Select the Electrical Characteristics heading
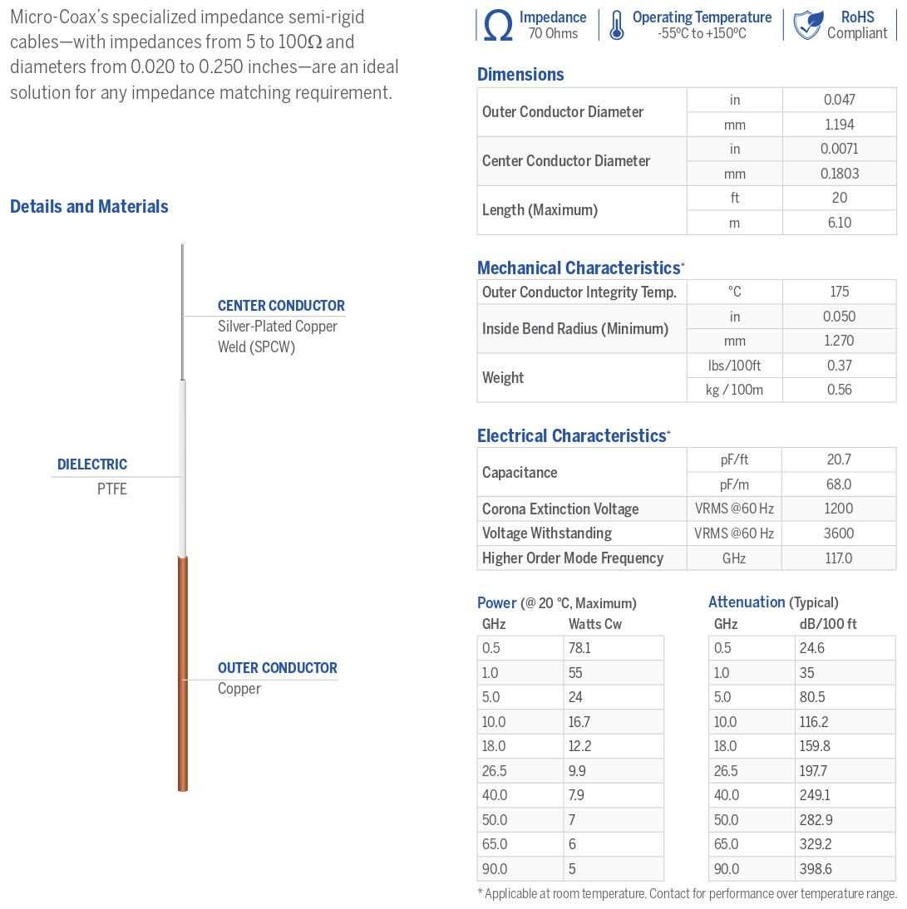 (x=572, y=435)
